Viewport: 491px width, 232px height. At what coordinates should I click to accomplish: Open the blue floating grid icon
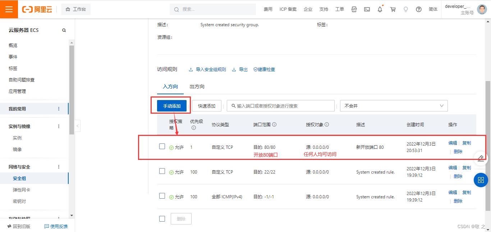pos(481,180)
